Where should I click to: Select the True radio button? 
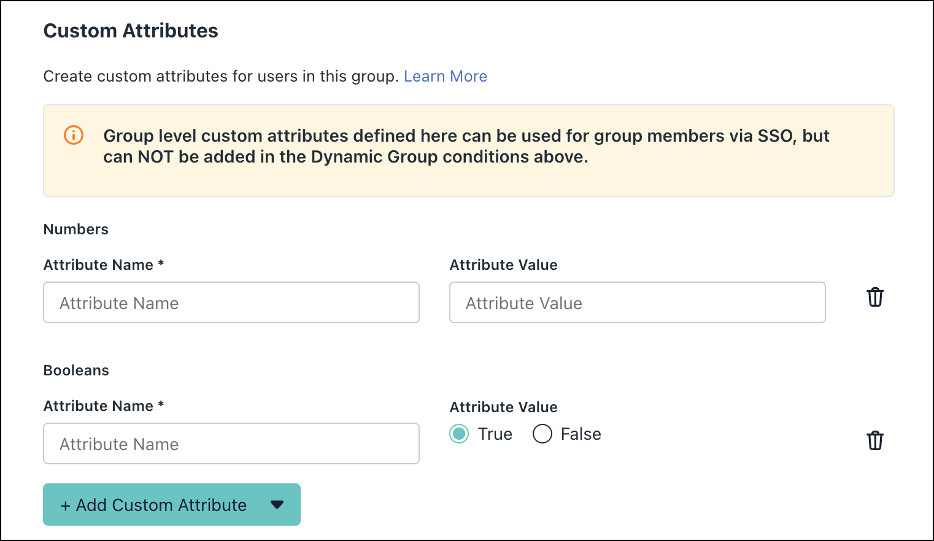pos(459,434)
